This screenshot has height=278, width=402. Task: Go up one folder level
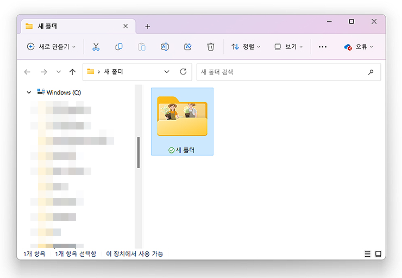[73, 72]
